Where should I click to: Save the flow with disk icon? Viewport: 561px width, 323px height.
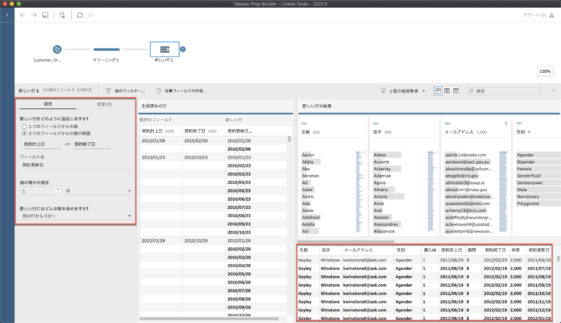tap(45, 15)
